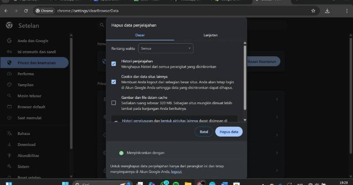This screenshot has width=353, height=185.
Task: Uncheck Cookie dan data situs lainnya
Action: point(113,82)
